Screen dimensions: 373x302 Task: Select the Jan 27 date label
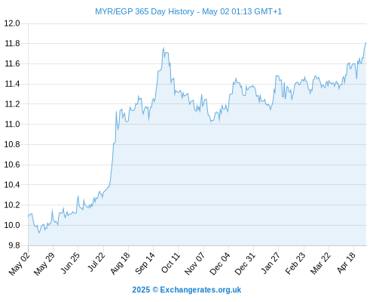(271, 263)
